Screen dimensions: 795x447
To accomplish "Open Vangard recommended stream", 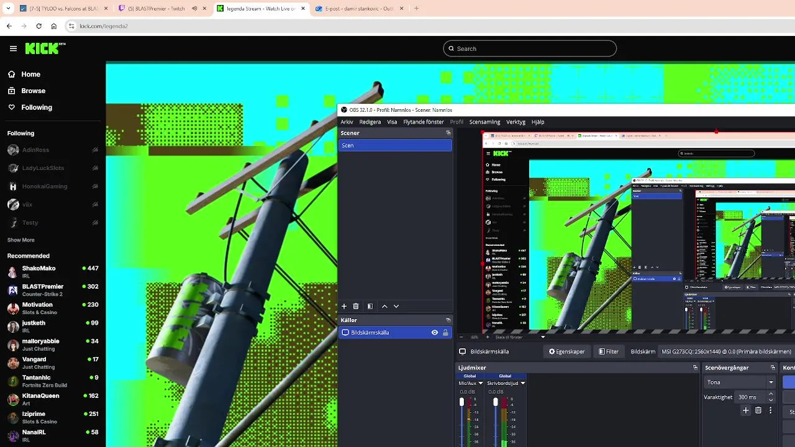I will 53,363.
